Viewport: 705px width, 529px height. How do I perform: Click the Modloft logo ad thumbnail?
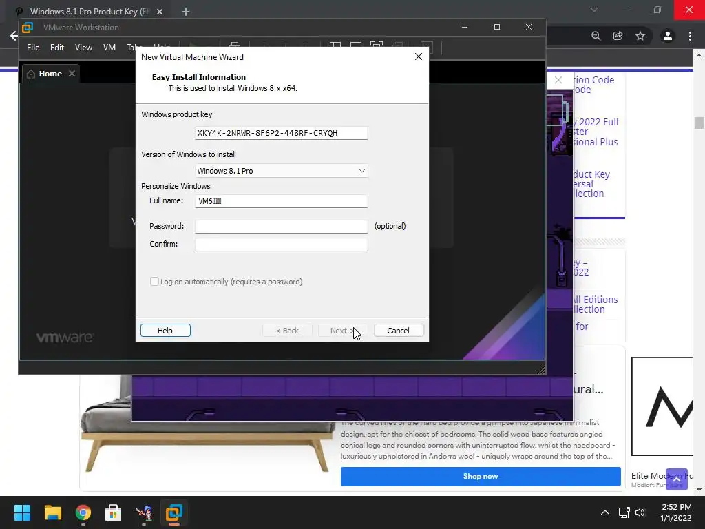(x=662, y=406)
